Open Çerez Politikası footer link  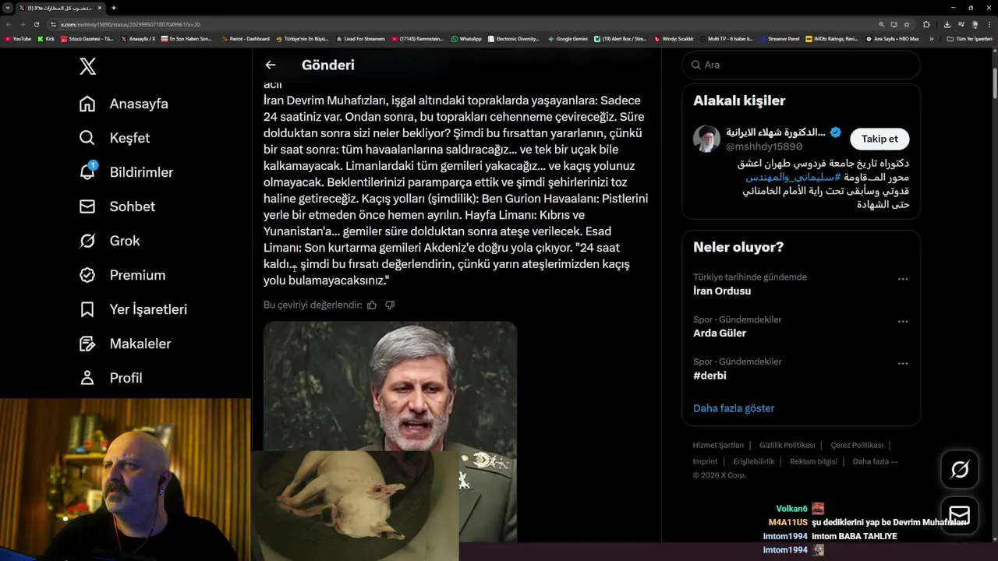point(857,445)
